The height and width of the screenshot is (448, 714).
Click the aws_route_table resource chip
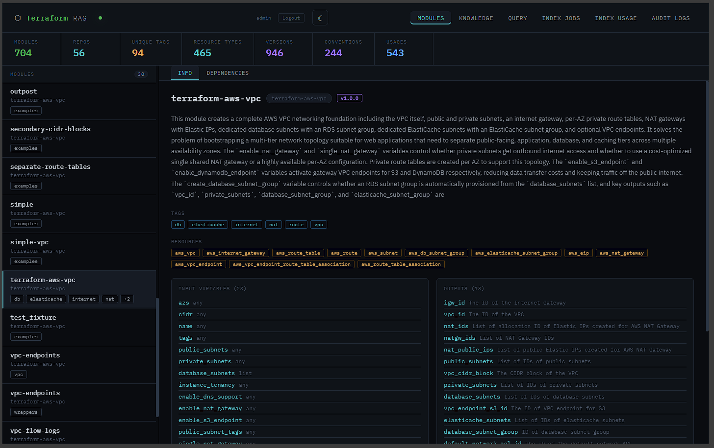(298, 253)
